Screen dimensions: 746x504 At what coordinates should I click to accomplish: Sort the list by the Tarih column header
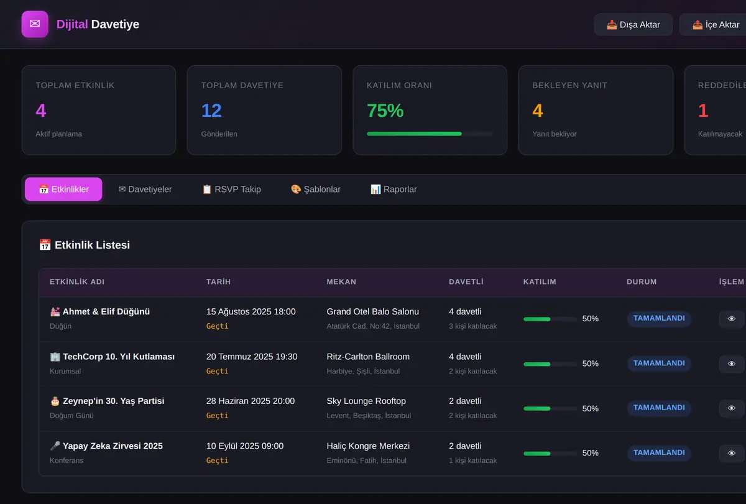coord(218,282)
